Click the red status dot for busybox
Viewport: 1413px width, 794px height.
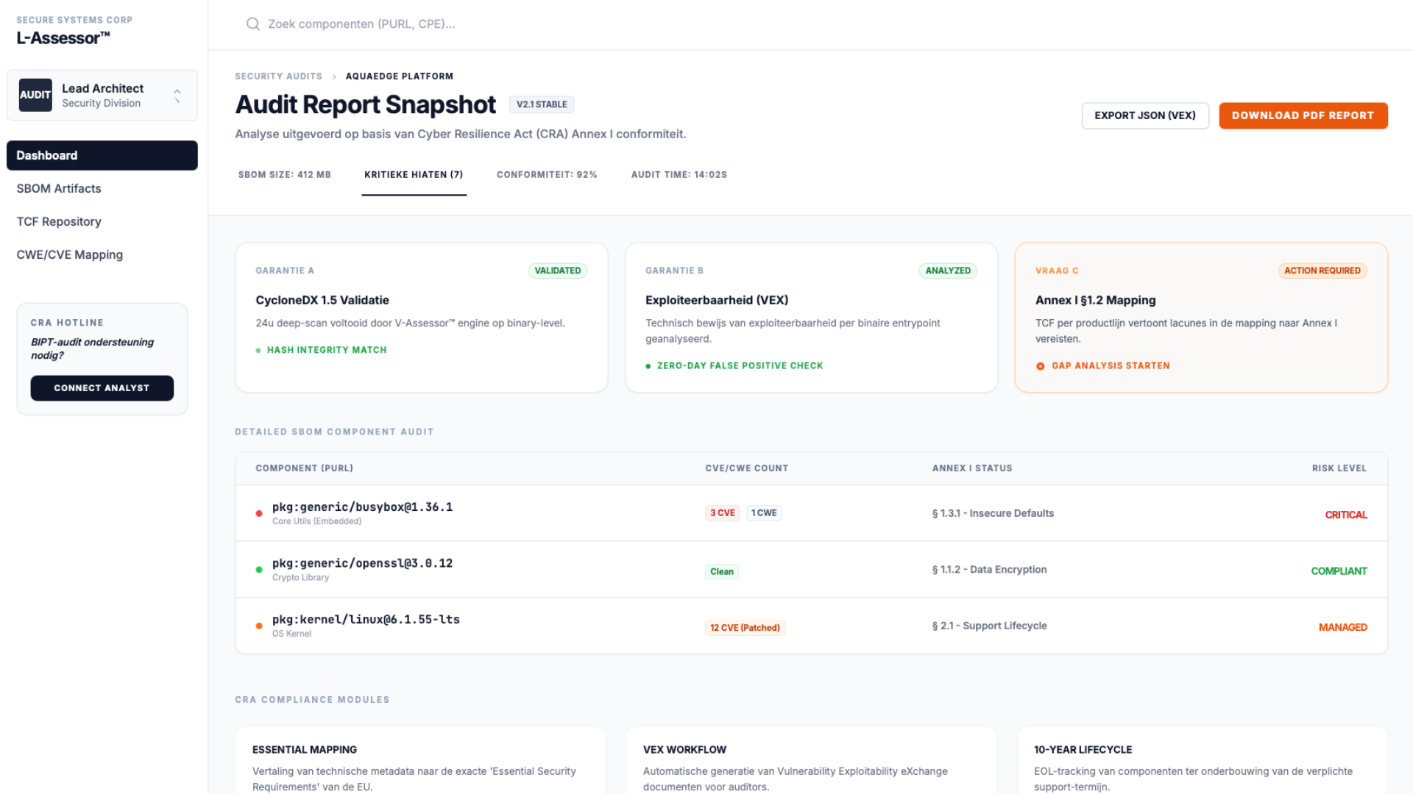coord(259,514)
